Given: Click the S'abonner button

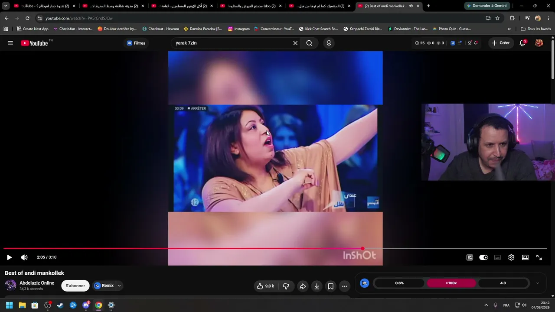Looking at the screenshot, I should tap(75, 286).
